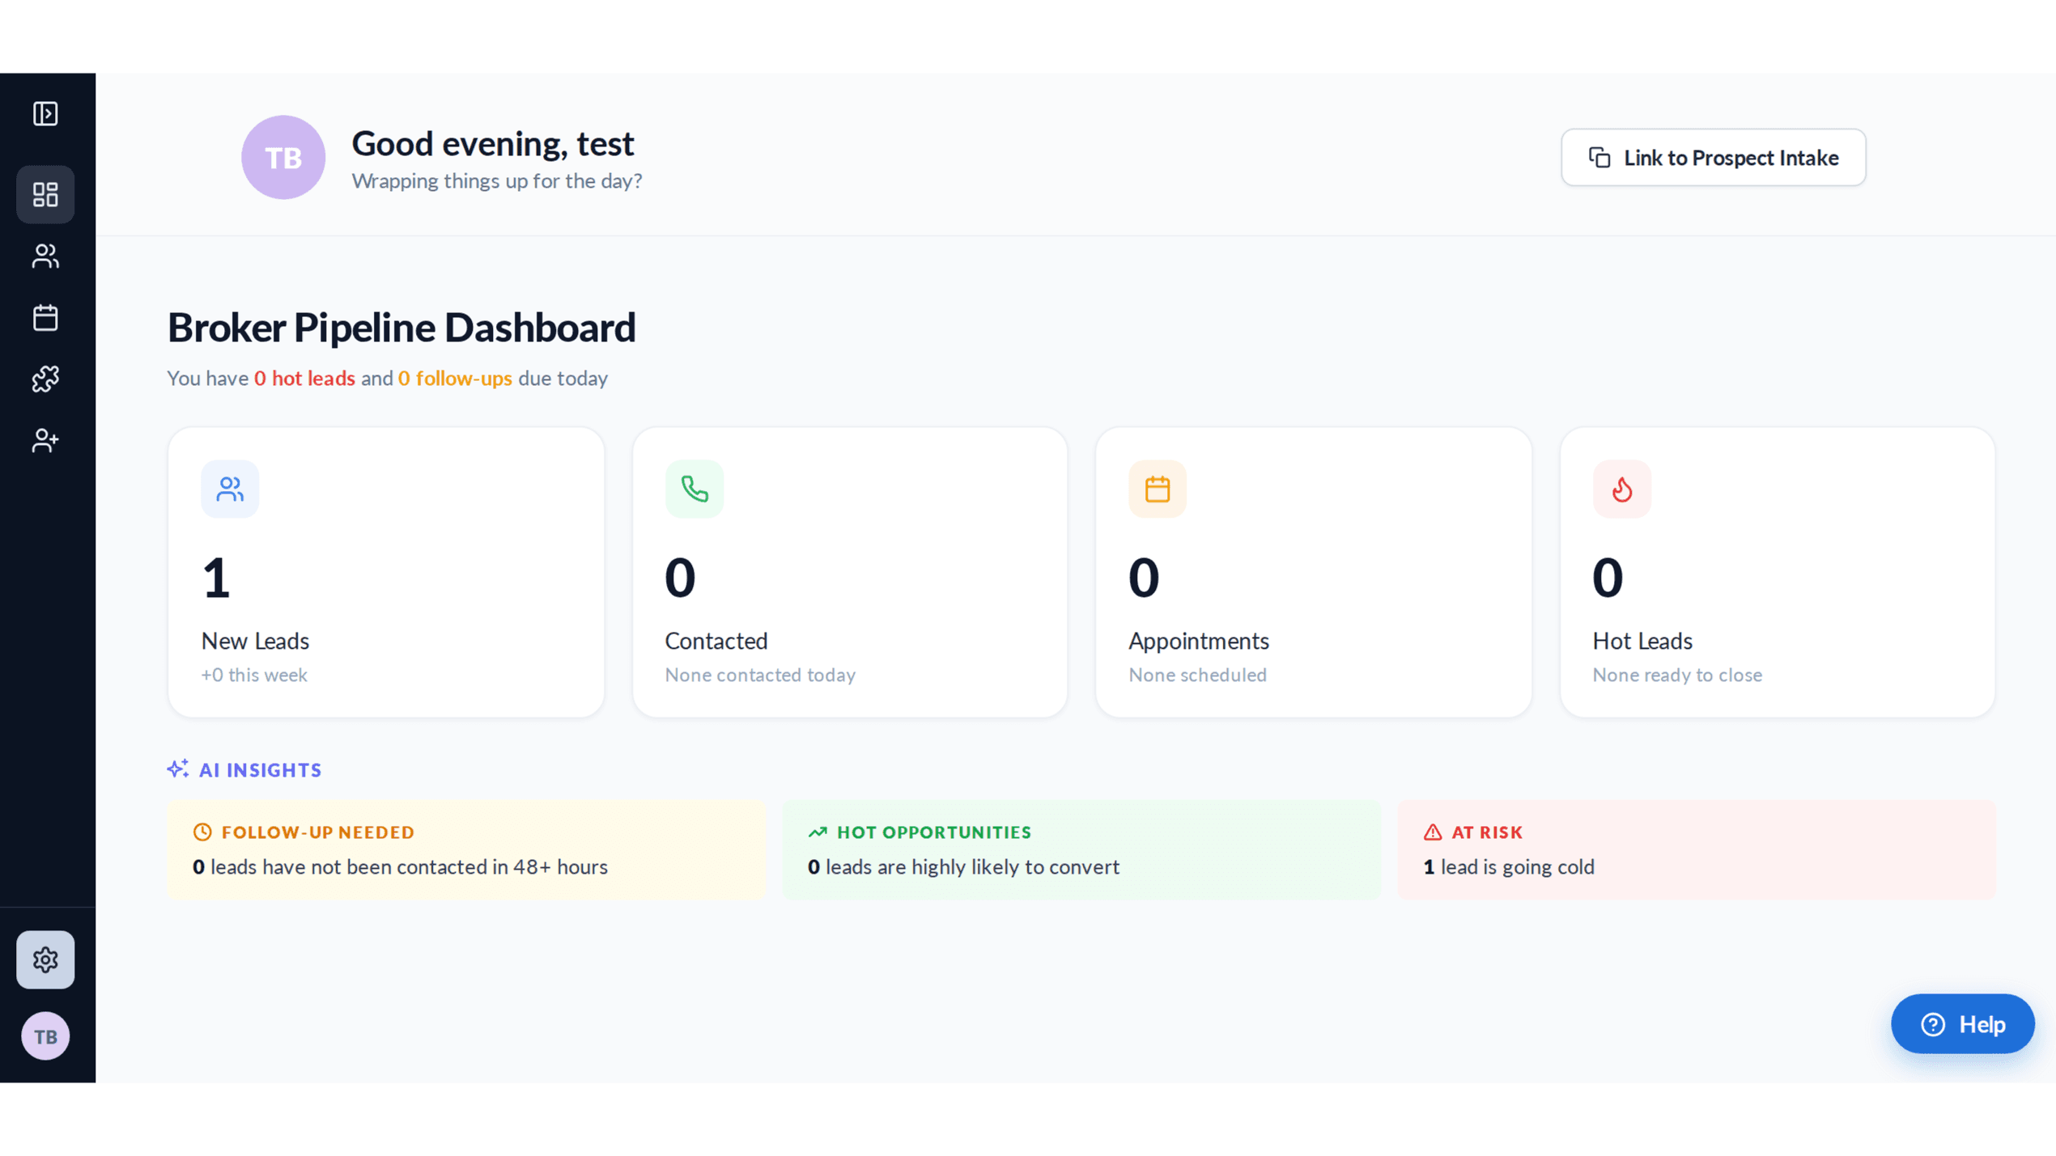This screenshot has width=2056, height=1156.
Task: Click the '0 follow-ups' orange text
Action: tap(455, 378)
